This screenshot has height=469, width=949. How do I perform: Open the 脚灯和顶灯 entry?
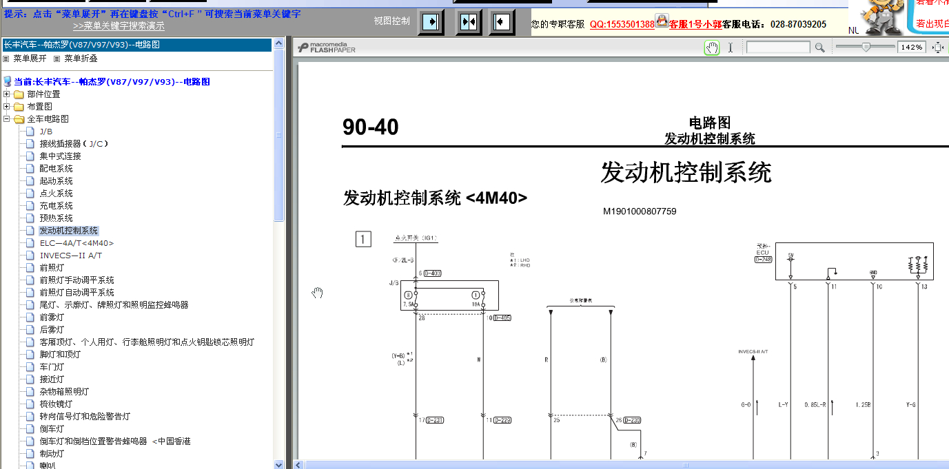(x=60, y=354)
